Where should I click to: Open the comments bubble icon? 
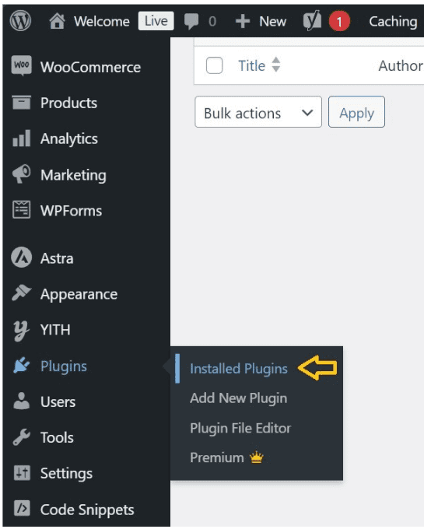pos(191,22)
